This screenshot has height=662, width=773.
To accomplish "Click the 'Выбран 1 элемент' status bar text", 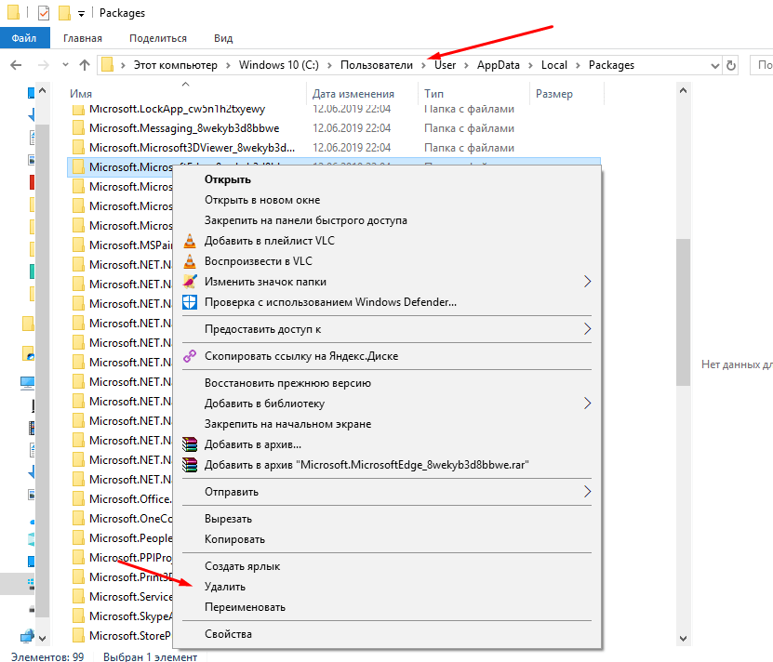I will point(151,656).
